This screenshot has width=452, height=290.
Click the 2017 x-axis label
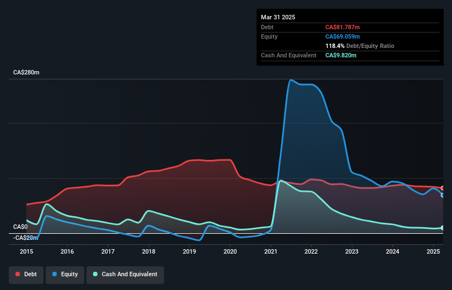[x=108, y=251]
